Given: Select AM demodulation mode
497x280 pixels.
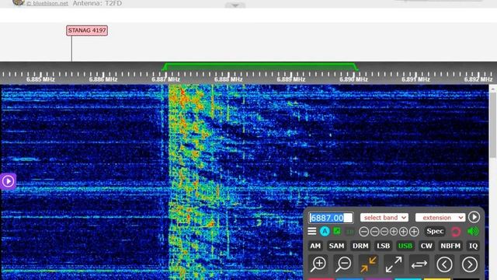Looking at the screenshot, I should (315, 246).
